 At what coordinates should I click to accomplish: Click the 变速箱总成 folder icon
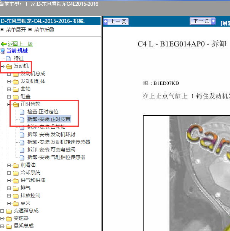pos(9,211)
